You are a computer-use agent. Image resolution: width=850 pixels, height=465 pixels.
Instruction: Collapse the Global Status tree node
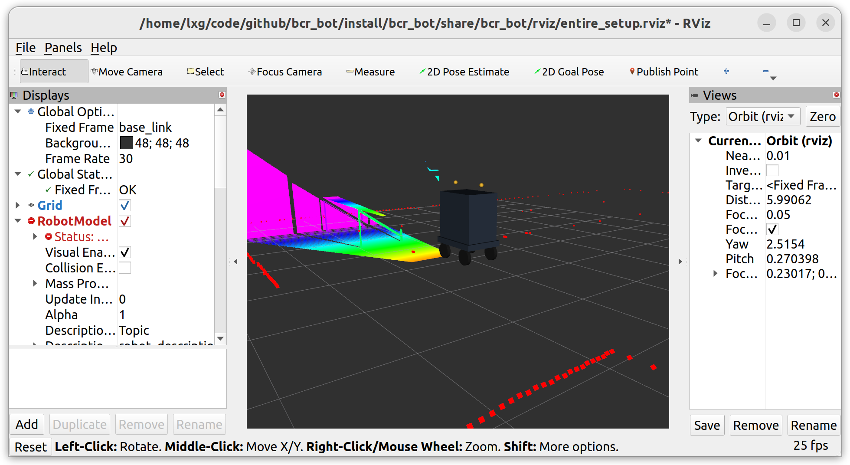[18, 174]
